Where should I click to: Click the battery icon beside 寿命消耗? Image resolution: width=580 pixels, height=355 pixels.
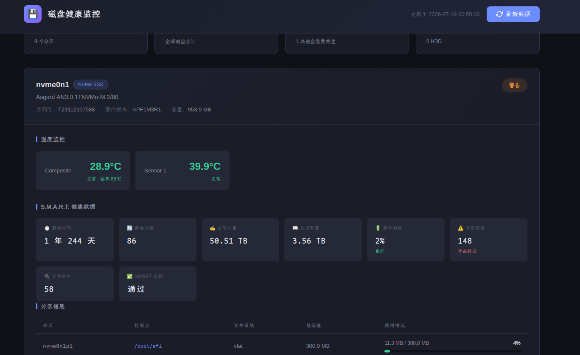[x=378, y=228]
